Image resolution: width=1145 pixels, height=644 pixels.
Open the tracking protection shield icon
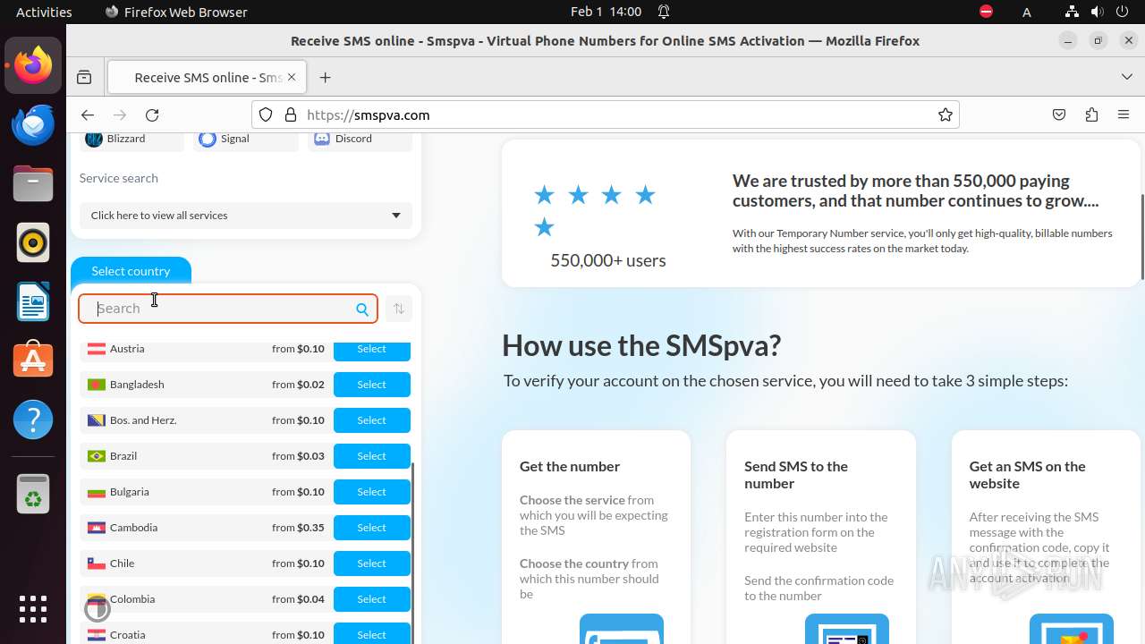pyautogui.click(x=266, y=114)
